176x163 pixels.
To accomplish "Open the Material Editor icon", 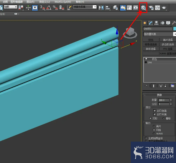I will coord(143,8).
